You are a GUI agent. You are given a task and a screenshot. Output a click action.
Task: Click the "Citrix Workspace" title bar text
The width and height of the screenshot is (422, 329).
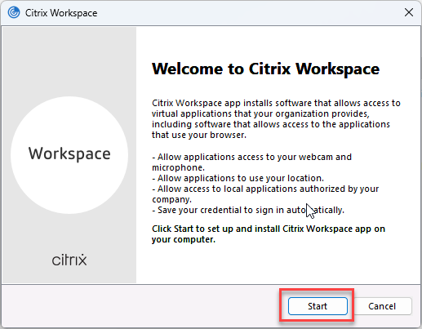coord(61,13)
